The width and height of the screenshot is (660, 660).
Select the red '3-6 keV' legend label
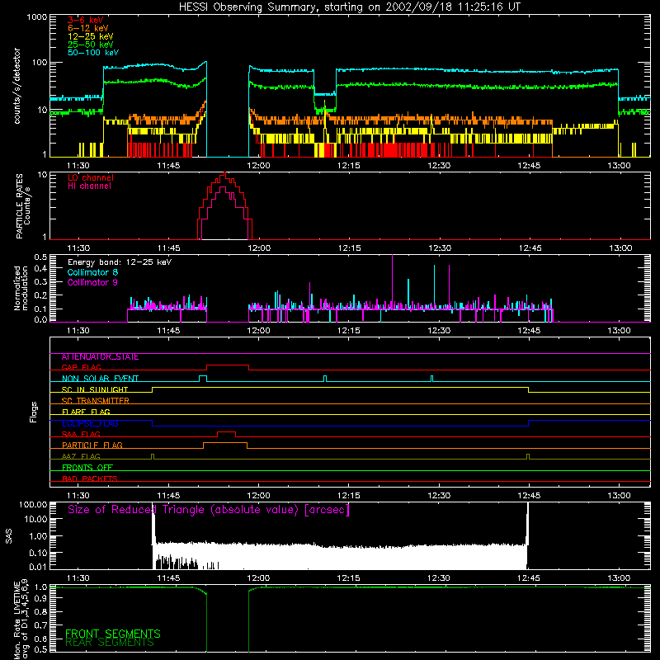pos(85,20)
